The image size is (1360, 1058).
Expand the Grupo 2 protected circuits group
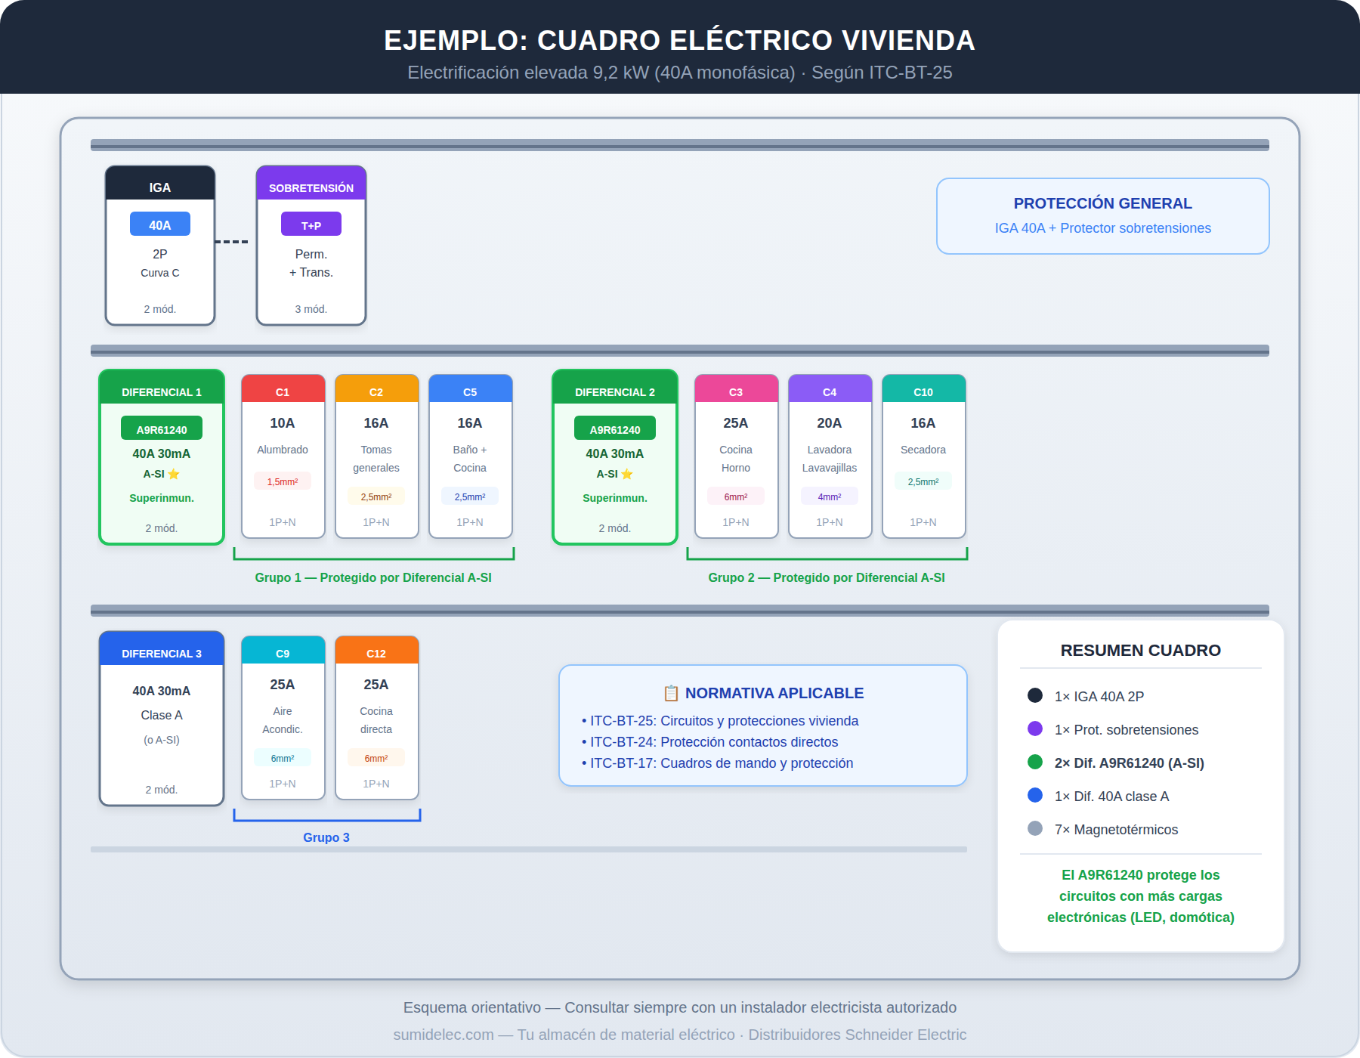point(826,577)
